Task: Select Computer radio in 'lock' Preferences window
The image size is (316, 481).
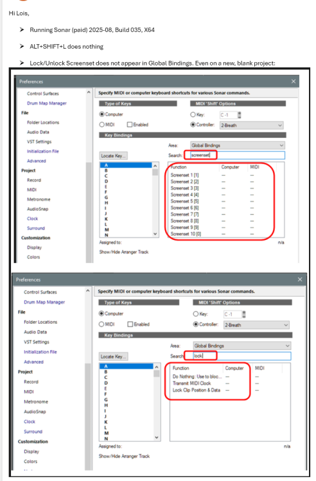Action: [101, 314]
